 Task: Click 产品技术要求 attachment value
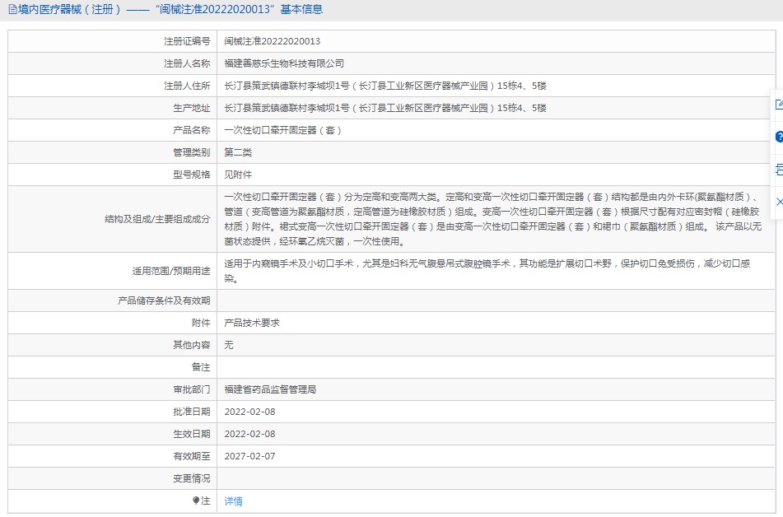[252, 323]
